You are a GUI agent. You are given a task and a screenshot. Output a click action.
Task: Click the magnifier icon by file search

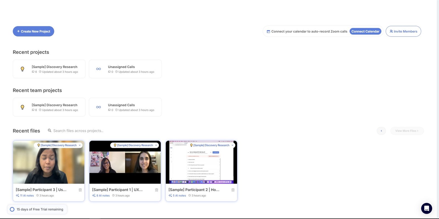50,131
